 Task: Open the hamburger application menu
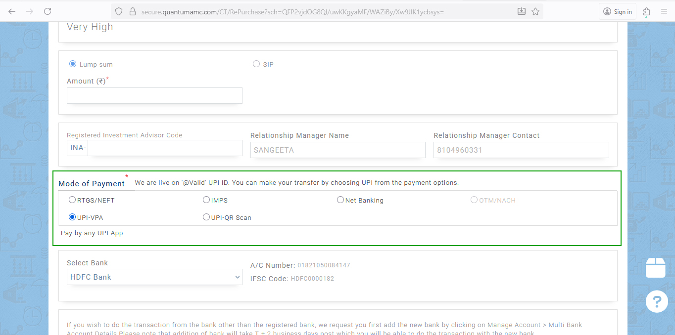664,11
